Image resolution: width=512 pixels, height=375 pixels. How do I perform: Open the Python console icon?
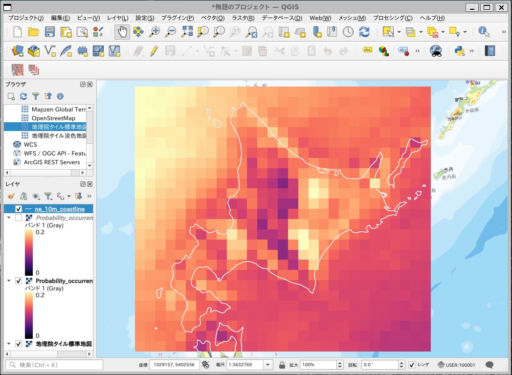459,51
